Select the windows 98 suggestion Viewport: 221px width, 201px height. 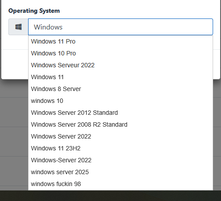[x=120, y=184]
